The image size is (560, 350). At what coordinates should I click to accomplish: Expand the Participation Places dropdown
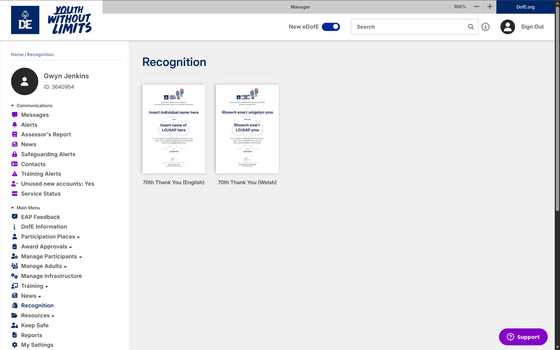[x=78, y=237]
